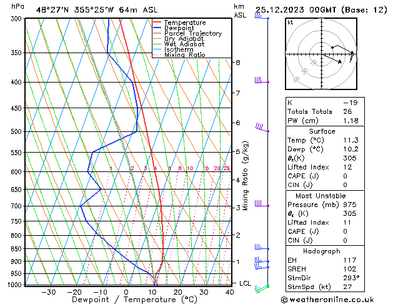Click the 500 hPa pressure axis label
The width and height of the screenshot is (393, 304).
17,132
